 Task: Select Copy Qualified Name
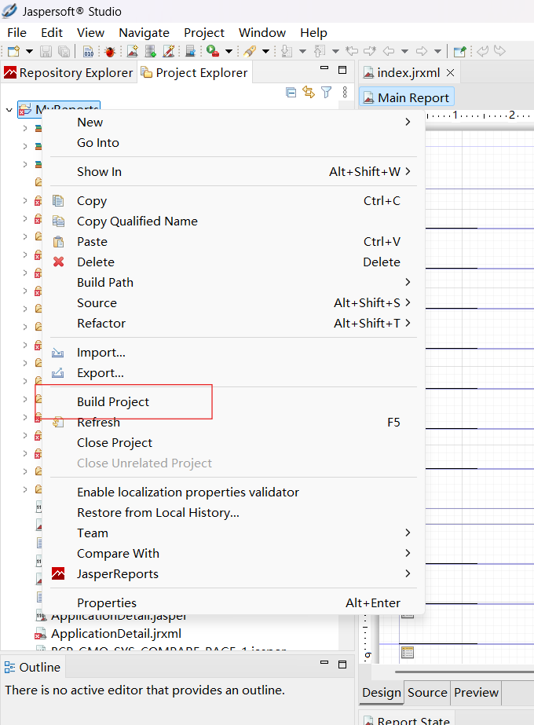(233, 222)
